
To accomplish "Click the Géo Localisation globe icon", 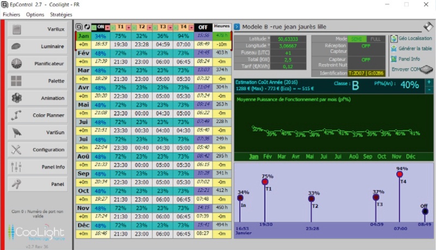I will point(393,39).
